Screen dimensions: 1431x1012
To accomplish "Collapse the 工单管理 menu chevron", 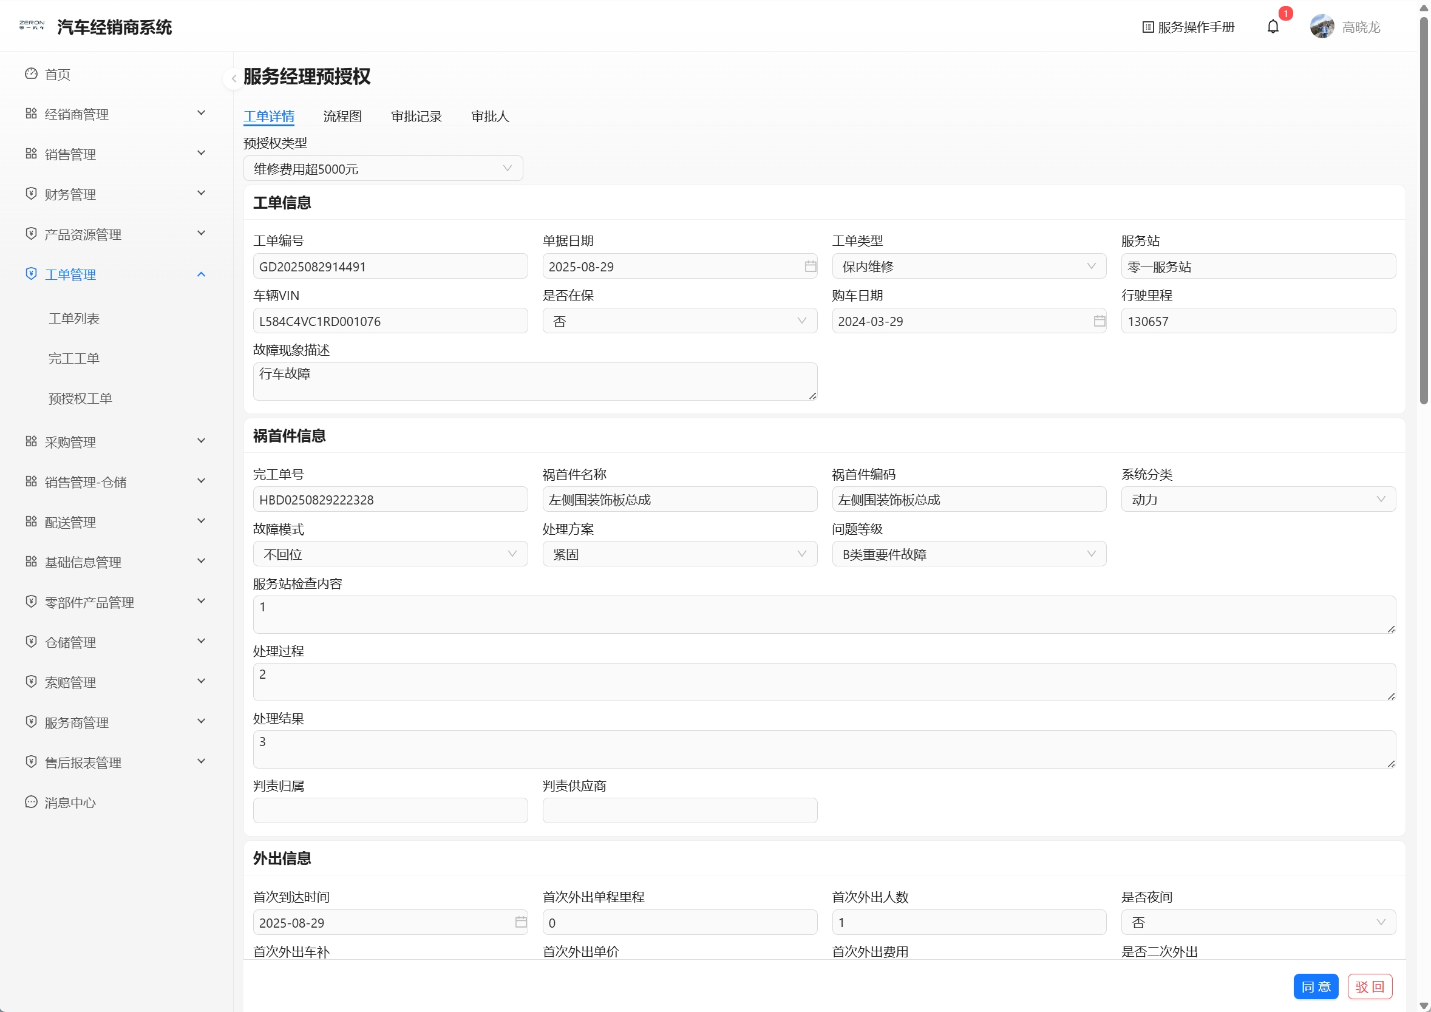I will (x=202, y=274).
